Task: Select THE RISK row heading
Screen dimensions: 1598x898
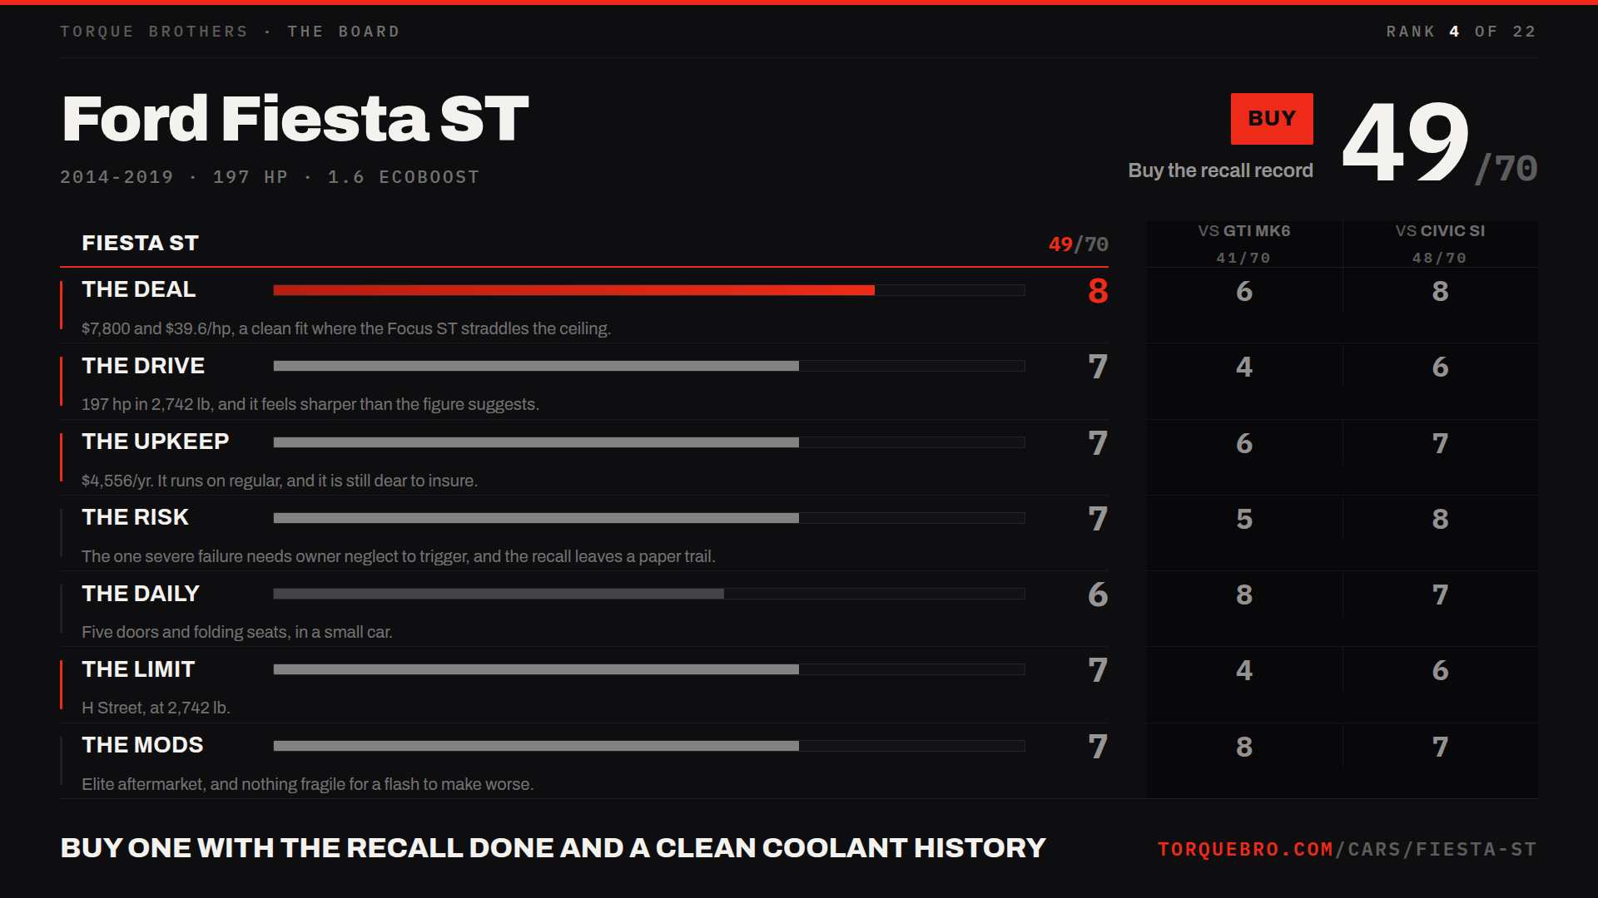Action: 135,517
